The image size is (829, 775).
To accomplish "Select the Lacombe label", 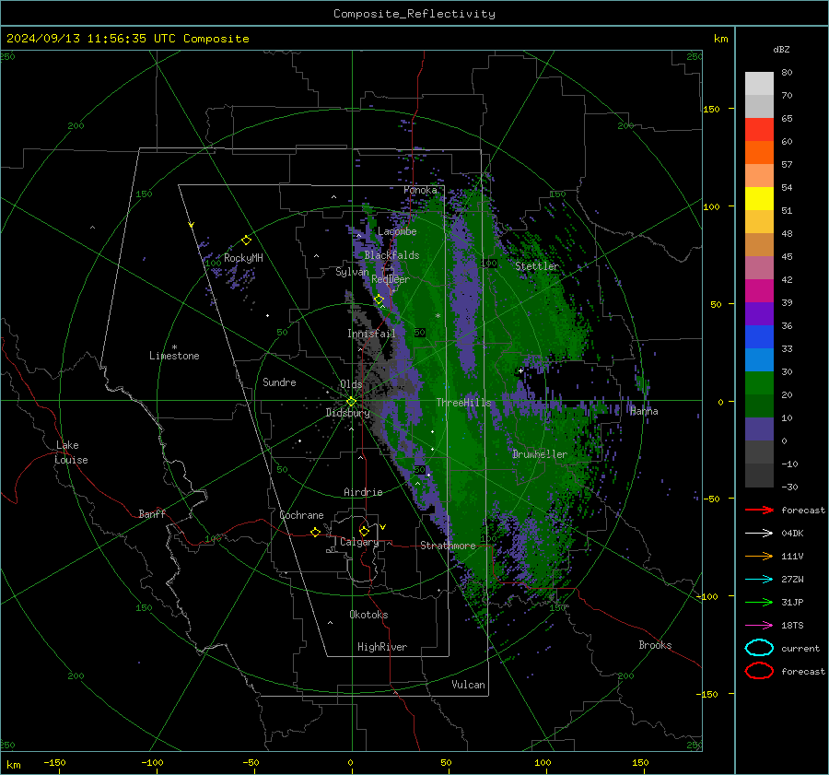I will [x=397, y=231].
